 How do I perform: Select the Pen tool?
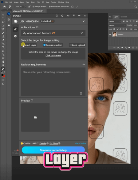3,51
